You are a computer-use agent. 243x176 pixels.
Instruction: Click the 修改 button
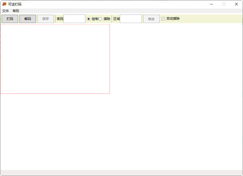151,19
